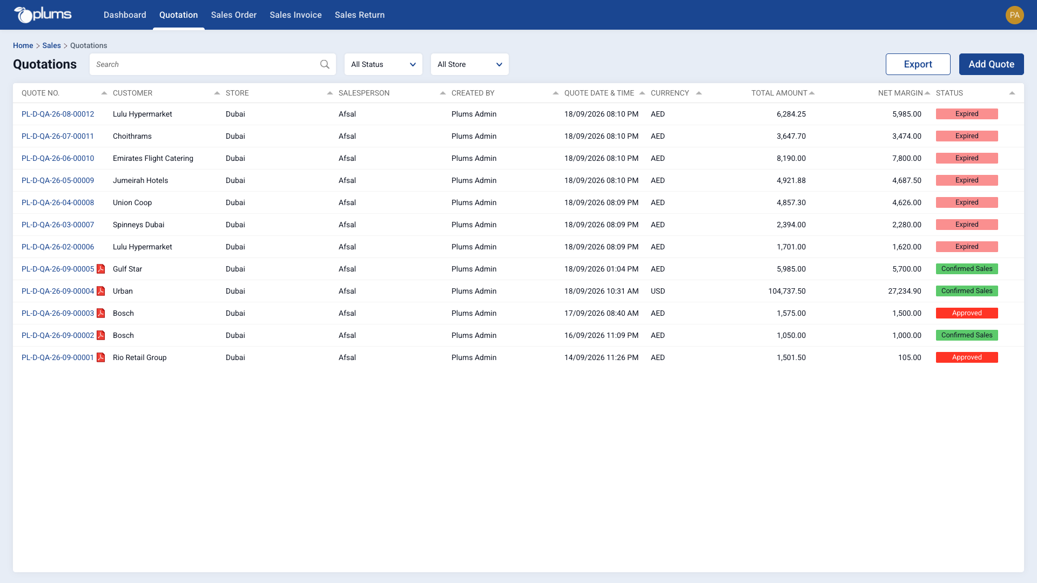The width and height of the screenshot is (1037, 583).
Task: Sort by Store column arrow
Action: tap(330, 93)
